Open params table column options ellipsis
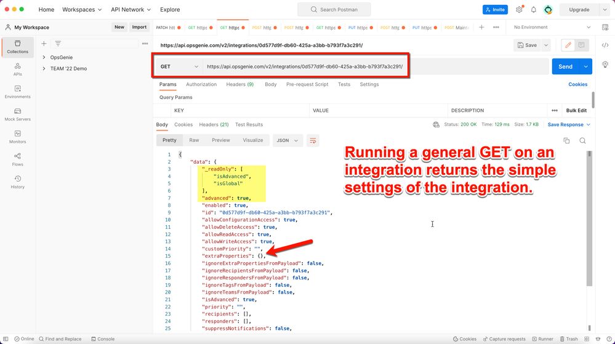This screenshot has width=615, height=344. 555,111
